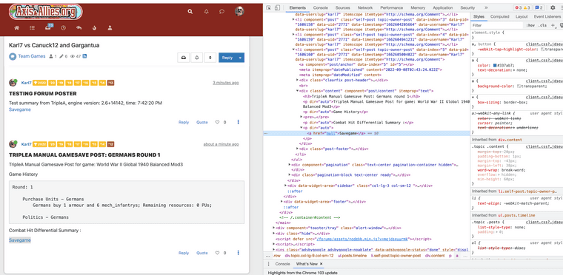Open the #337ab7 color swatch picker
The height and width of the screenshot is (275, 563).
[x=495, y=65]
